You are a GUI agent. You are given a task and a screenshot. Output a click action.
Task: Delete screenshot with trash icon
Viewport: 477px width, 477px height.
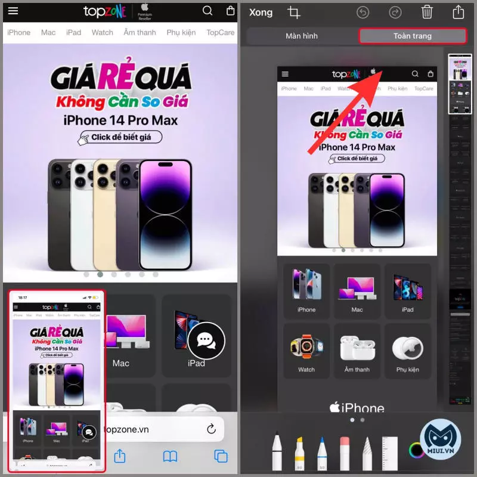427,12
